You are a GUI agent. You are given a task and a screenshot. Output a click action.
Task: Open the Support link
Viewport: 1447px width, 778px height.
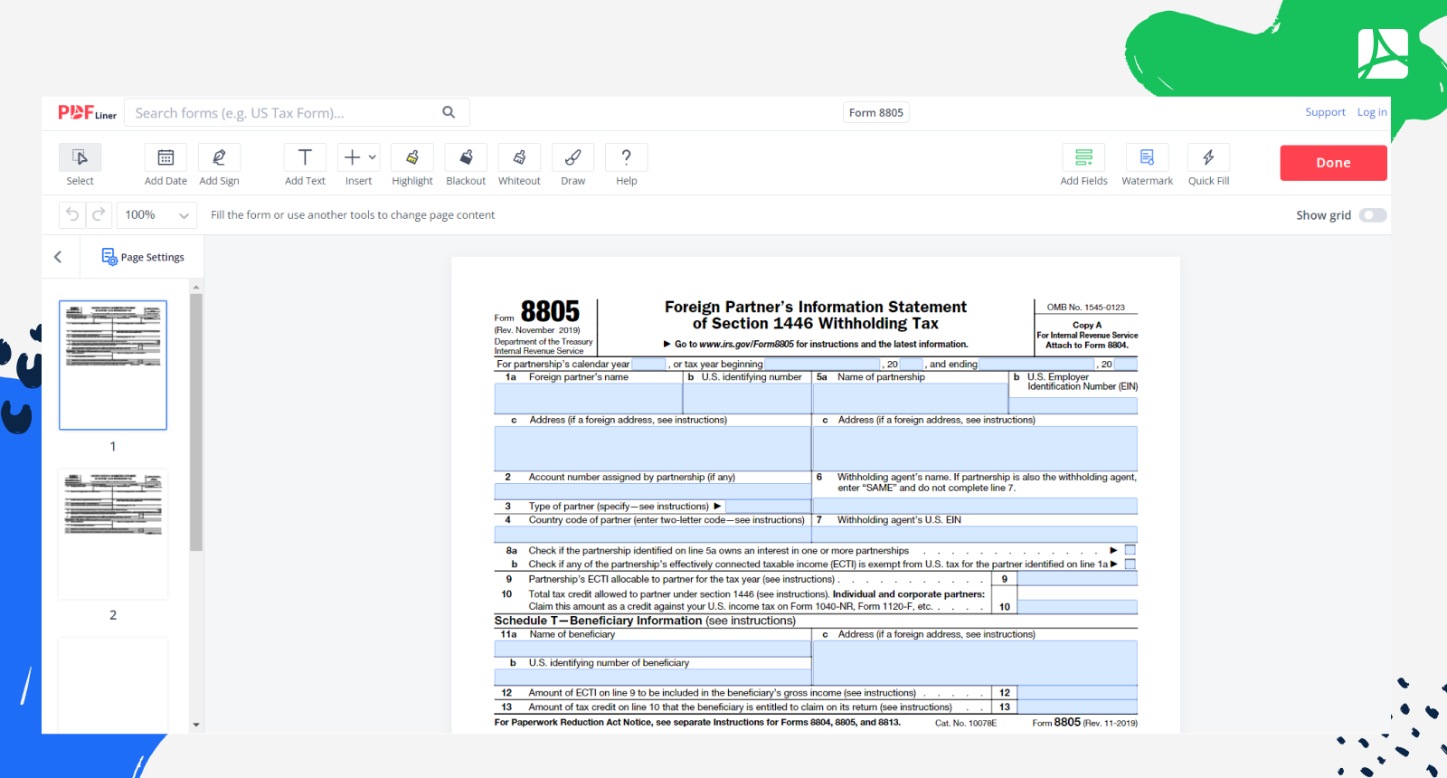pyautogui.click(x=1325, y=112)
